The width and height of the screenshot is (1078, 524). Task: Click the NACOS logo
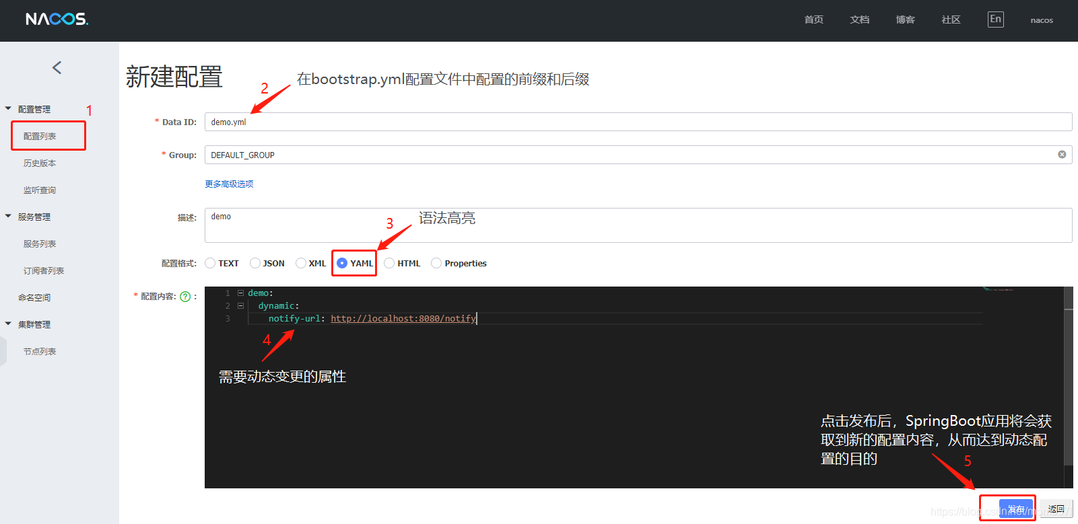click(57, 19)
